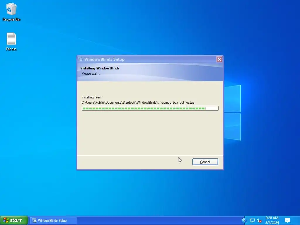The height and width of the screenshot is (225, 300).
Task: Expand hidden system tray icons arrow
Action: coord(244,220)
